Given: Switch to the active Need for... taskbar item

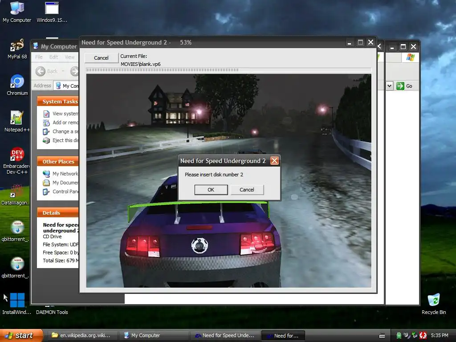Looking at the screenshot, I should click(x=283, y=336).
